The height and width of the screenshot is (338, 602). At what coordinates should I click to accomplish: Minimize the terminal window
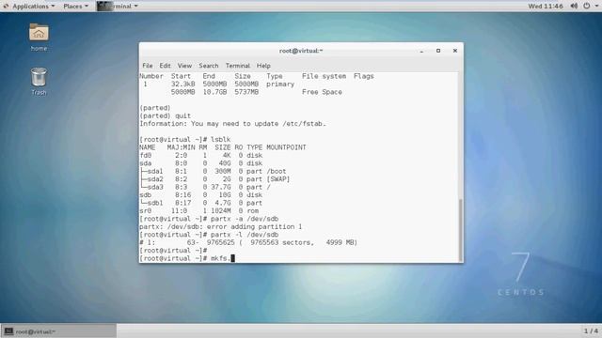coord(421,51)
